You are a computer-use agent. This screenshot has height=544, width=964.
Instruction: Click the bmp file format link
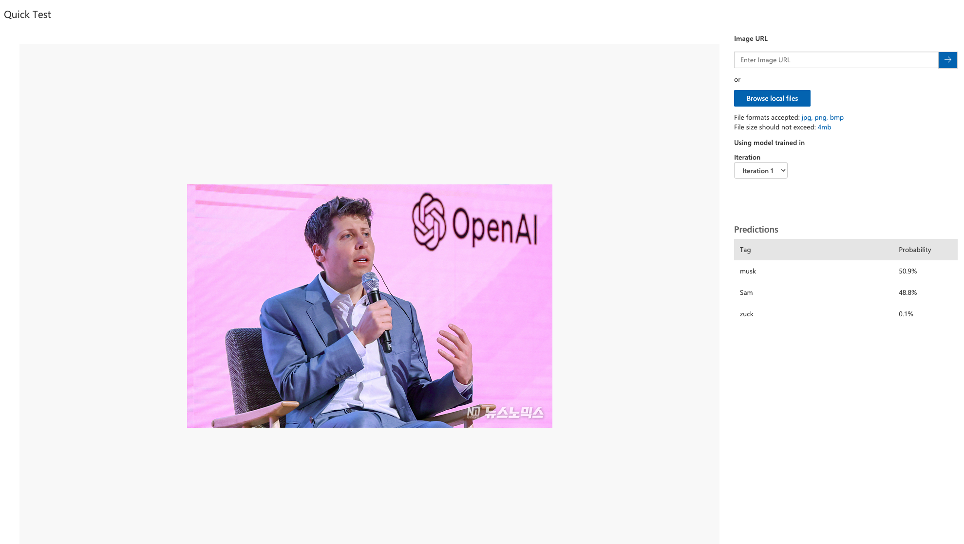(836, 117)
